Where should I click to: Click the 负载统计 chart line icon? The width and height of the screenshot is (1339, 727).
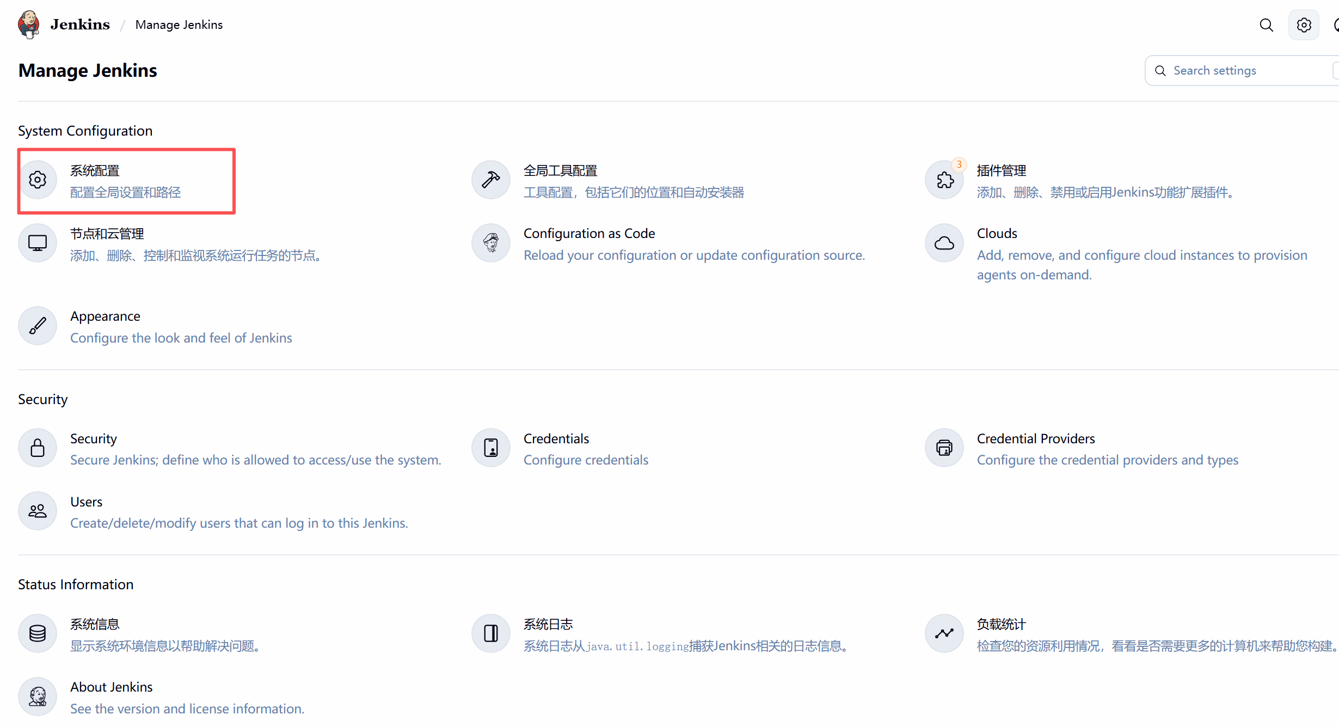944,633
